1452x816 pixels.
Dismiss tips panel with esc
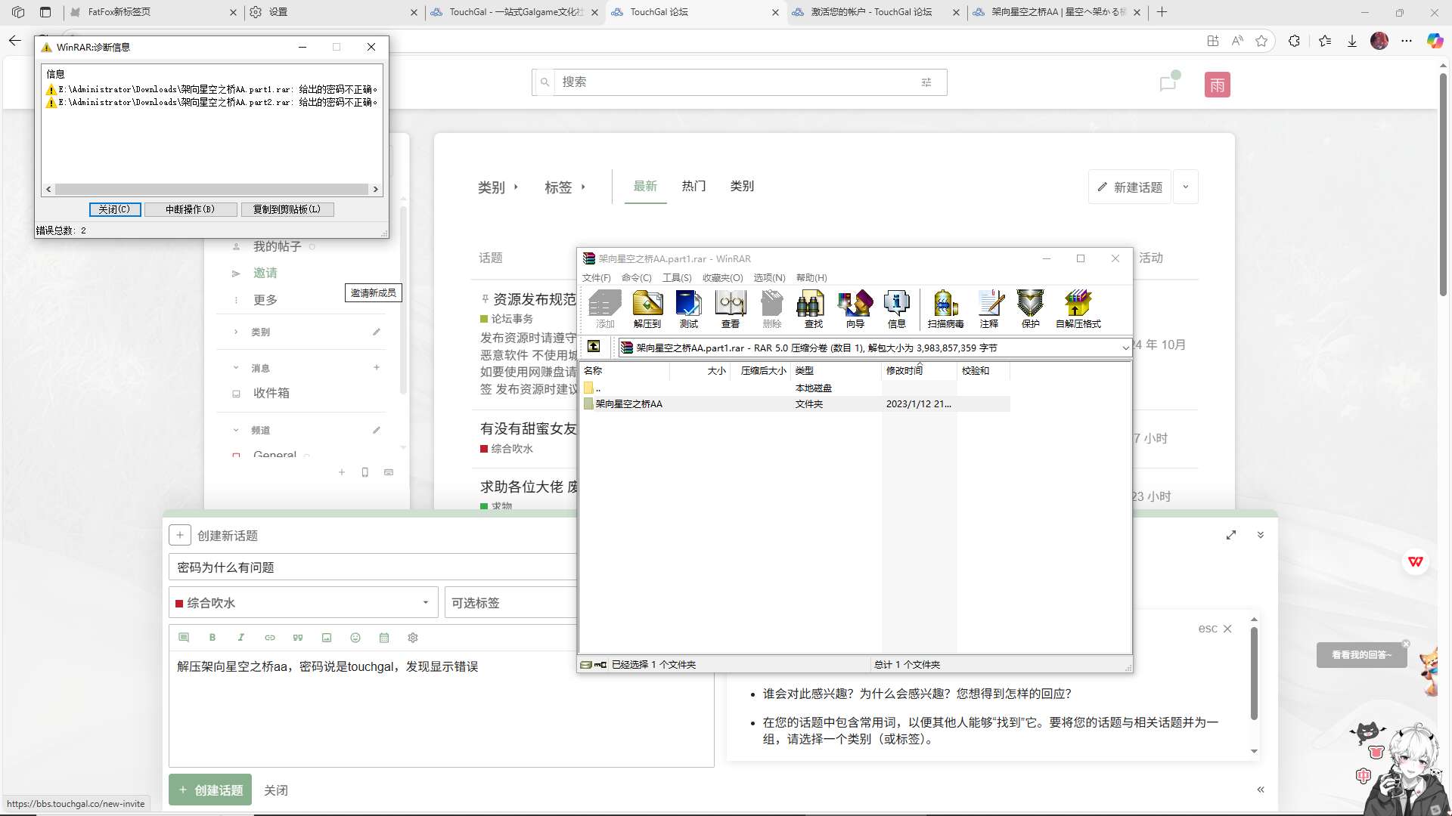(x=1215, y=629)
